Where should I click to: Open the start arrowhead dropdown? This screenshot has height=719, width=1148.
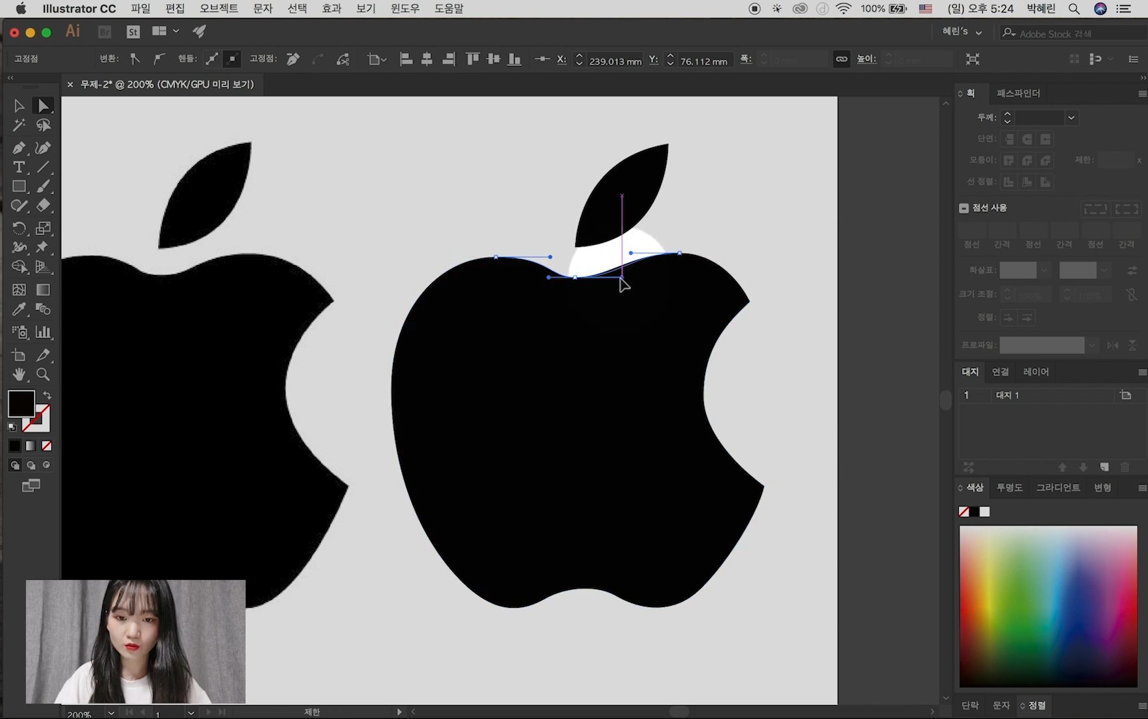pyautogui.click(x=1044, y=270)
